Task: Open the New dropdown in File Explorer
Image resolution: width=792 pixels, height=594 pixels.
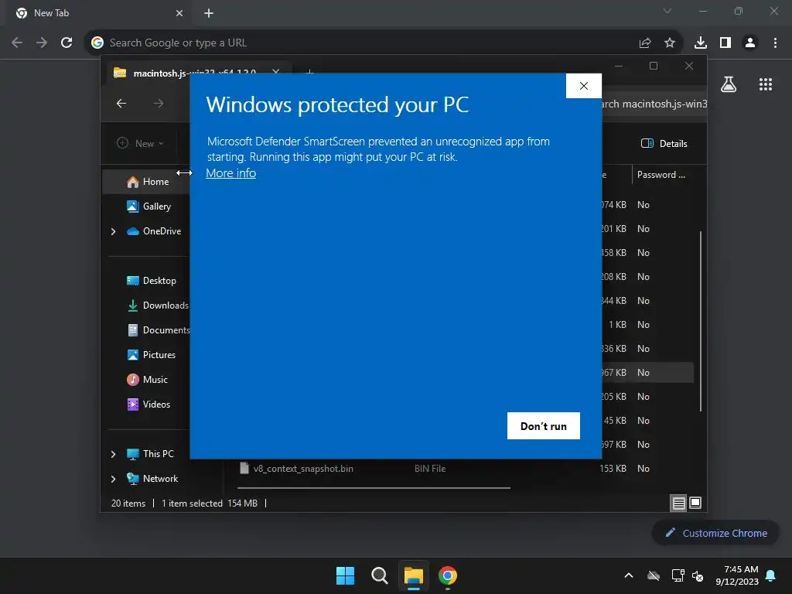Action: click(141, 143)
